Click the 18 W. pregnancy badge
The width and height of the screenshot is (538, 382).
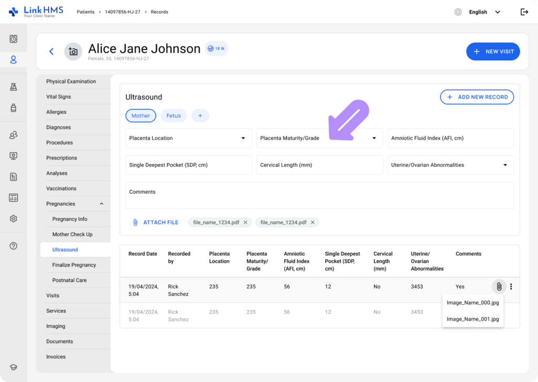216,49
